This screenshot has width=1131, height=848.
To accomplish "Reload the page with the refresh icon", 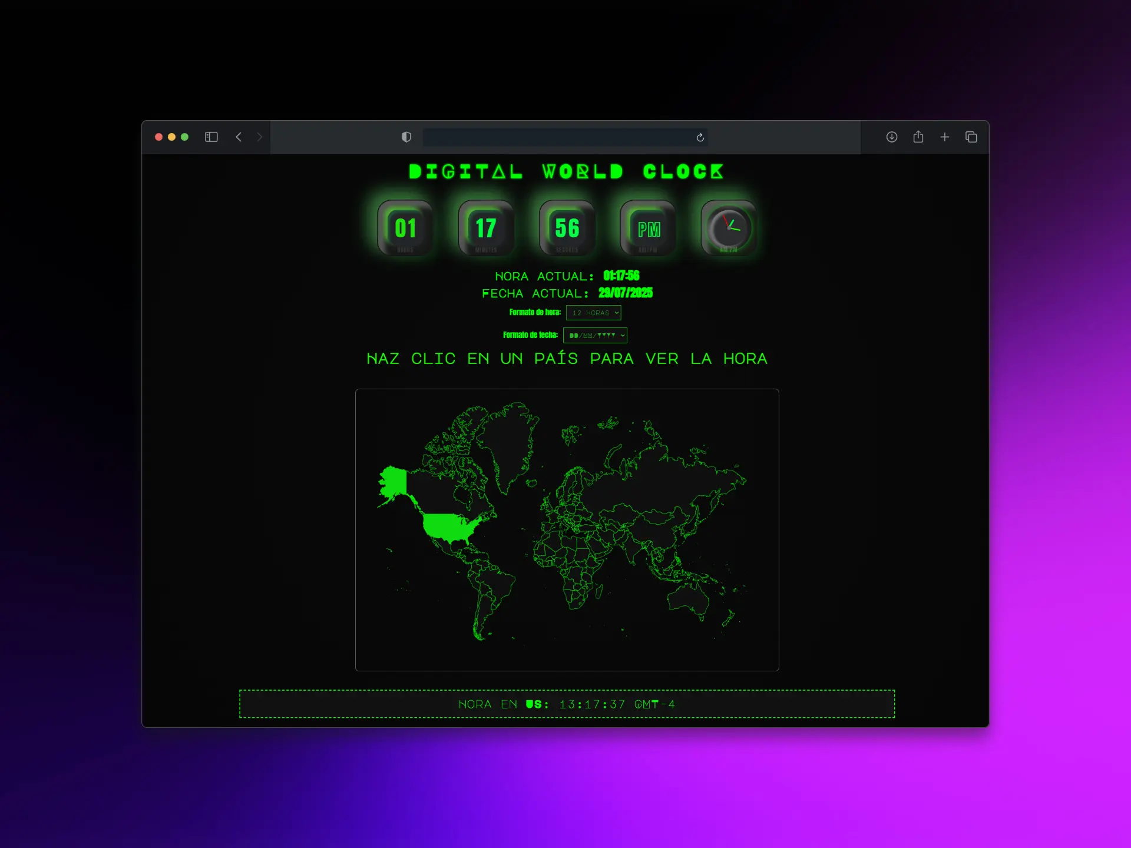I will (x=700, y=137).
